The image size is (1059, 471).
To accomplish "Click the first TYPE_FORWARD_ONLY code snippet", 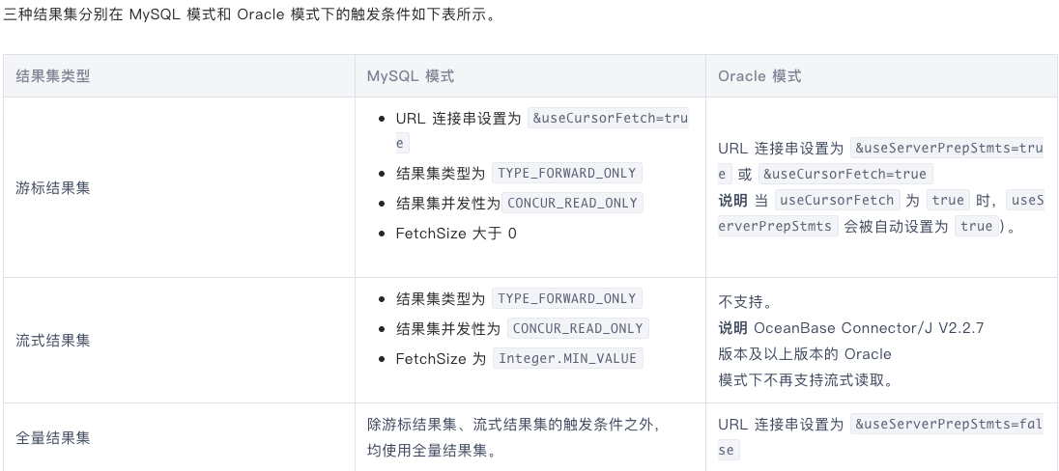I will click(566, 174).
